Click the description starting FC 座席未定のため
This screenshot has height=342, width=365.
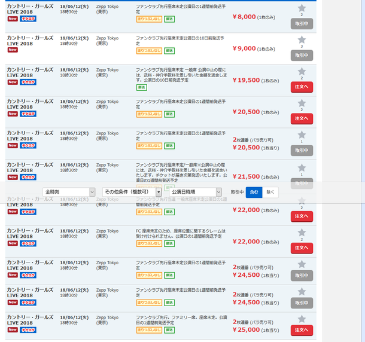(x=181, y=234)
